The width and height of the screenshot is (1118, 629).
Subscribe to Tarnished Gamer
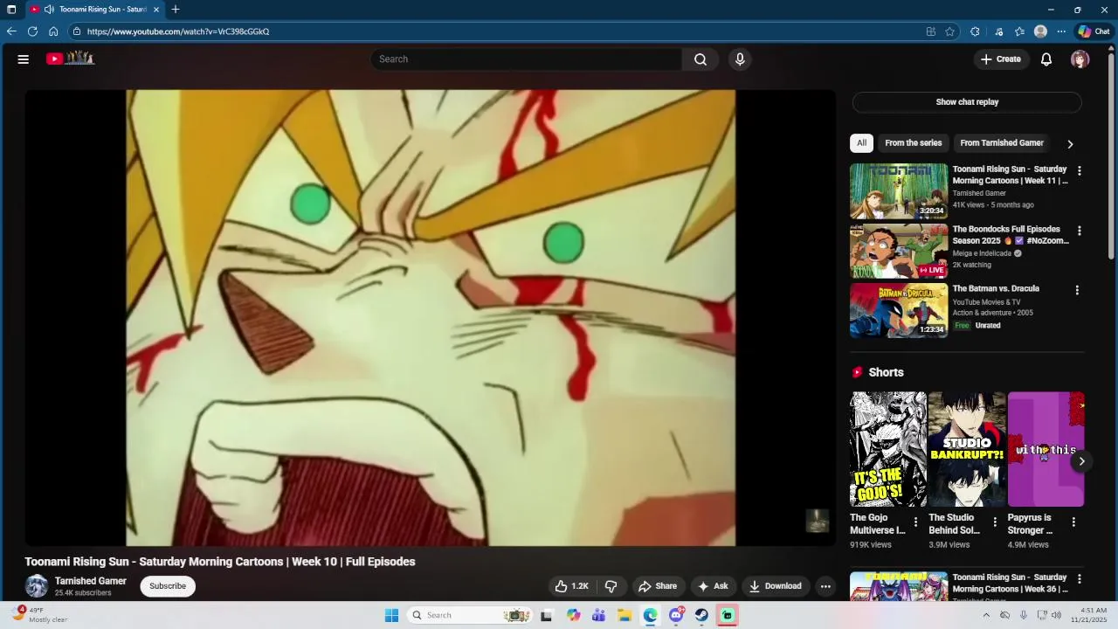click(x=168, y=586)
